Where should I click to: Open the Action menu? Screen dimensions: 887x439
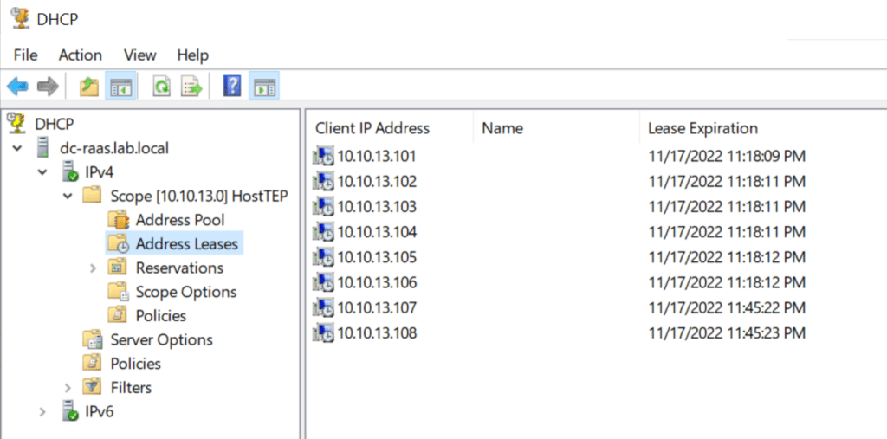coord(80,55)
